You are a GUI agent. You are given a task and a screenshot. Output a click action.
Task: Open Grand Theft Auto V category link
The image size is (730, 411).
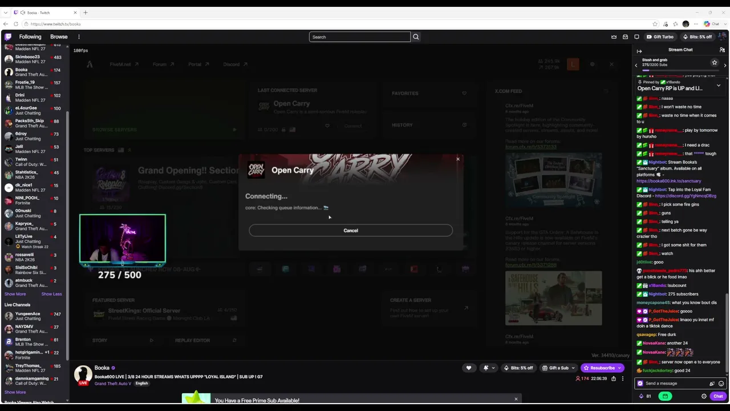tap(113, 384)
